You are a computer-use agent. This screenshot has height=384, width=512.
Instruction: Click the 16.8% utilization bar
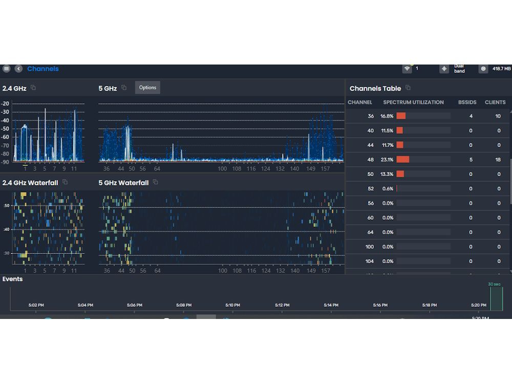[x=423, y=116]
